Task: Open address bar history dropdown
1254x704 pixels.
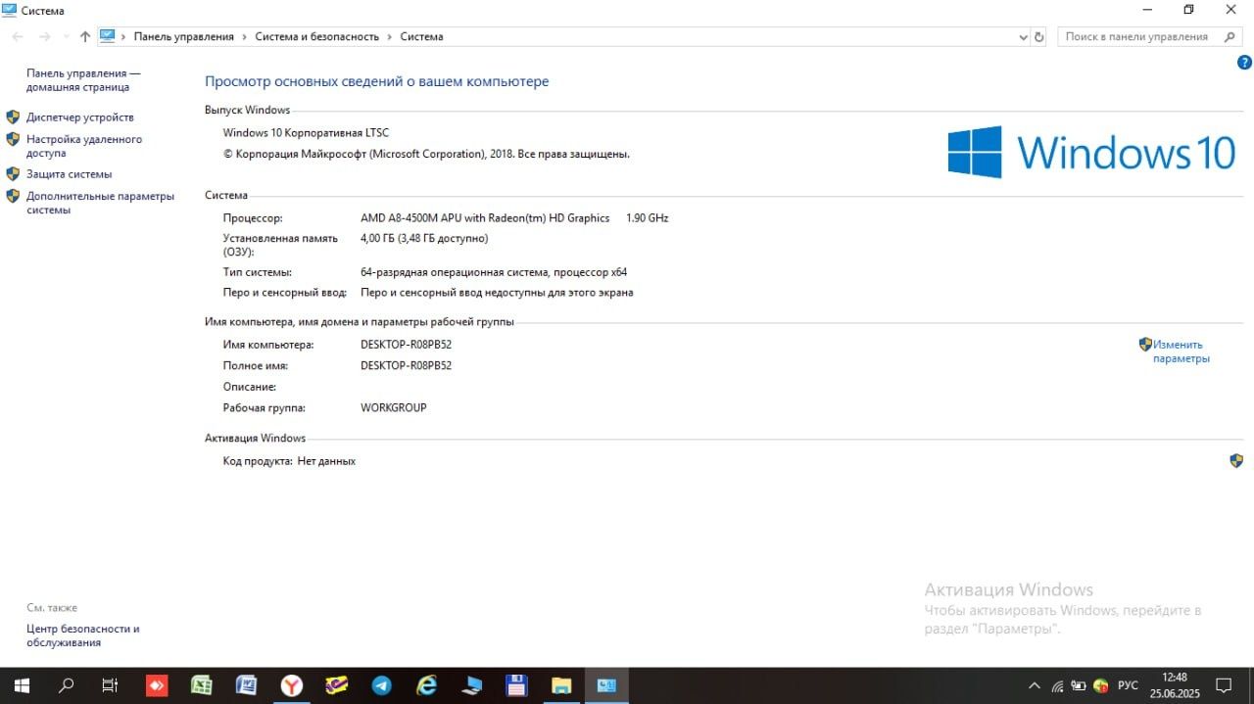Action: [x=1024, y=36]
